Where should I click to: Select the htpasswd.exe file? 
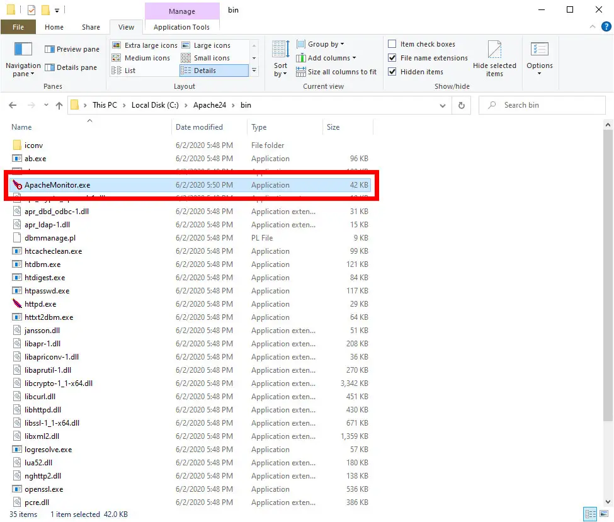coord(47,290)
